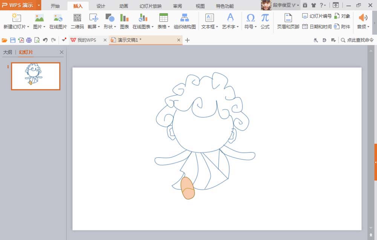Insert an 附件 attachment
The height and width of the screenshot is (240, 377).
point(342,26)
